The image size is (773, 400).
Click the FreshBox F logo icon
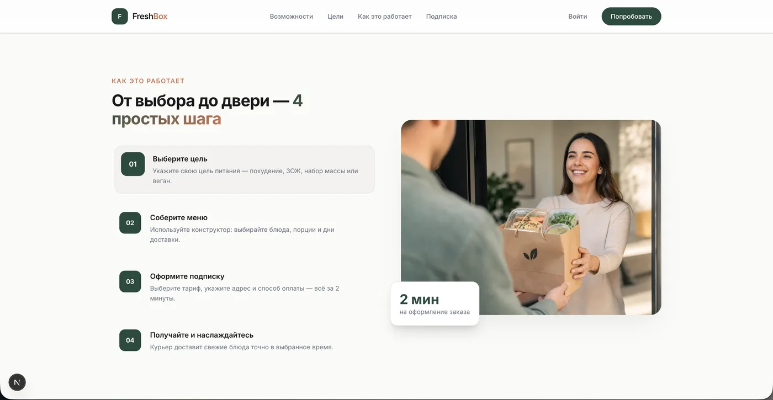[120, 17]
